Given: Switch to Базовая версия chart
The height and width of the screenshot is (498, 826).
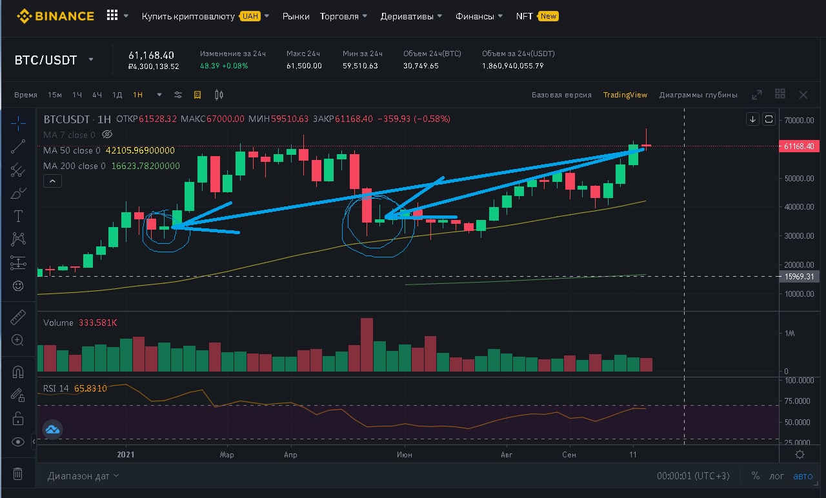Looking at the screenshot, I should point(561,95).
